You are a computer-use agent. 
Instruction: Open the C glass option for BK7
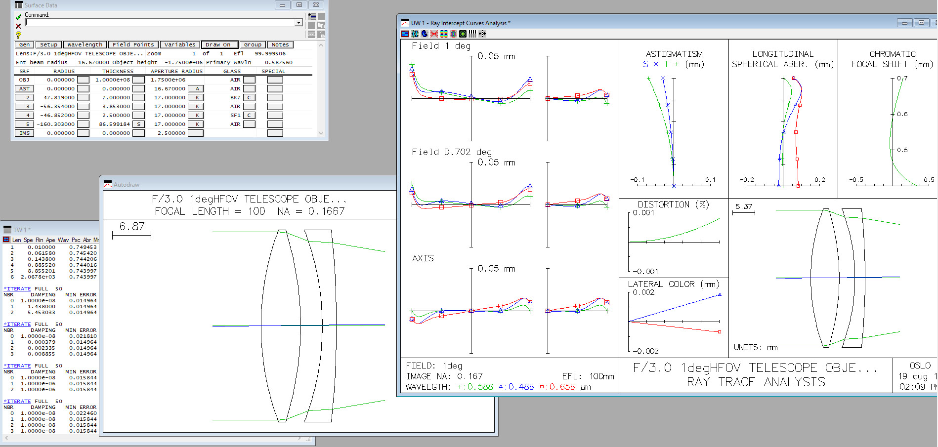point(250,97)
